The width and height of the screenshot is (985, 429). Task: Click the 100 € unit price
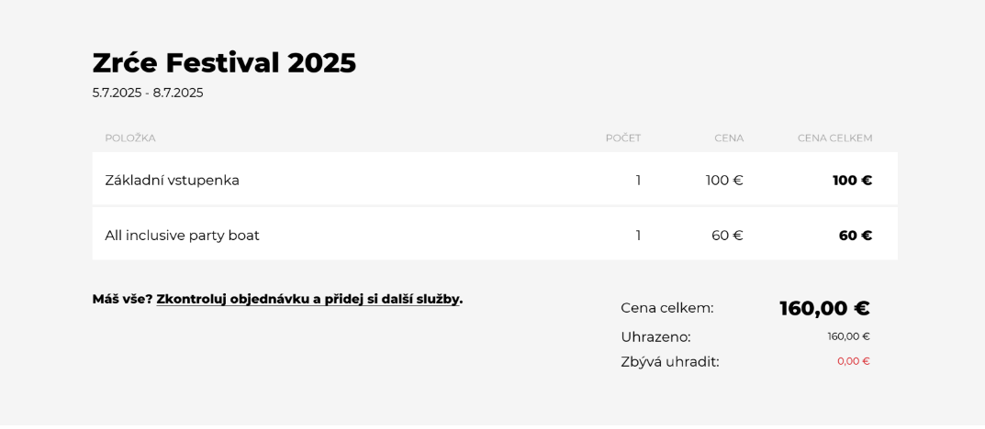(x=724, y=181)
